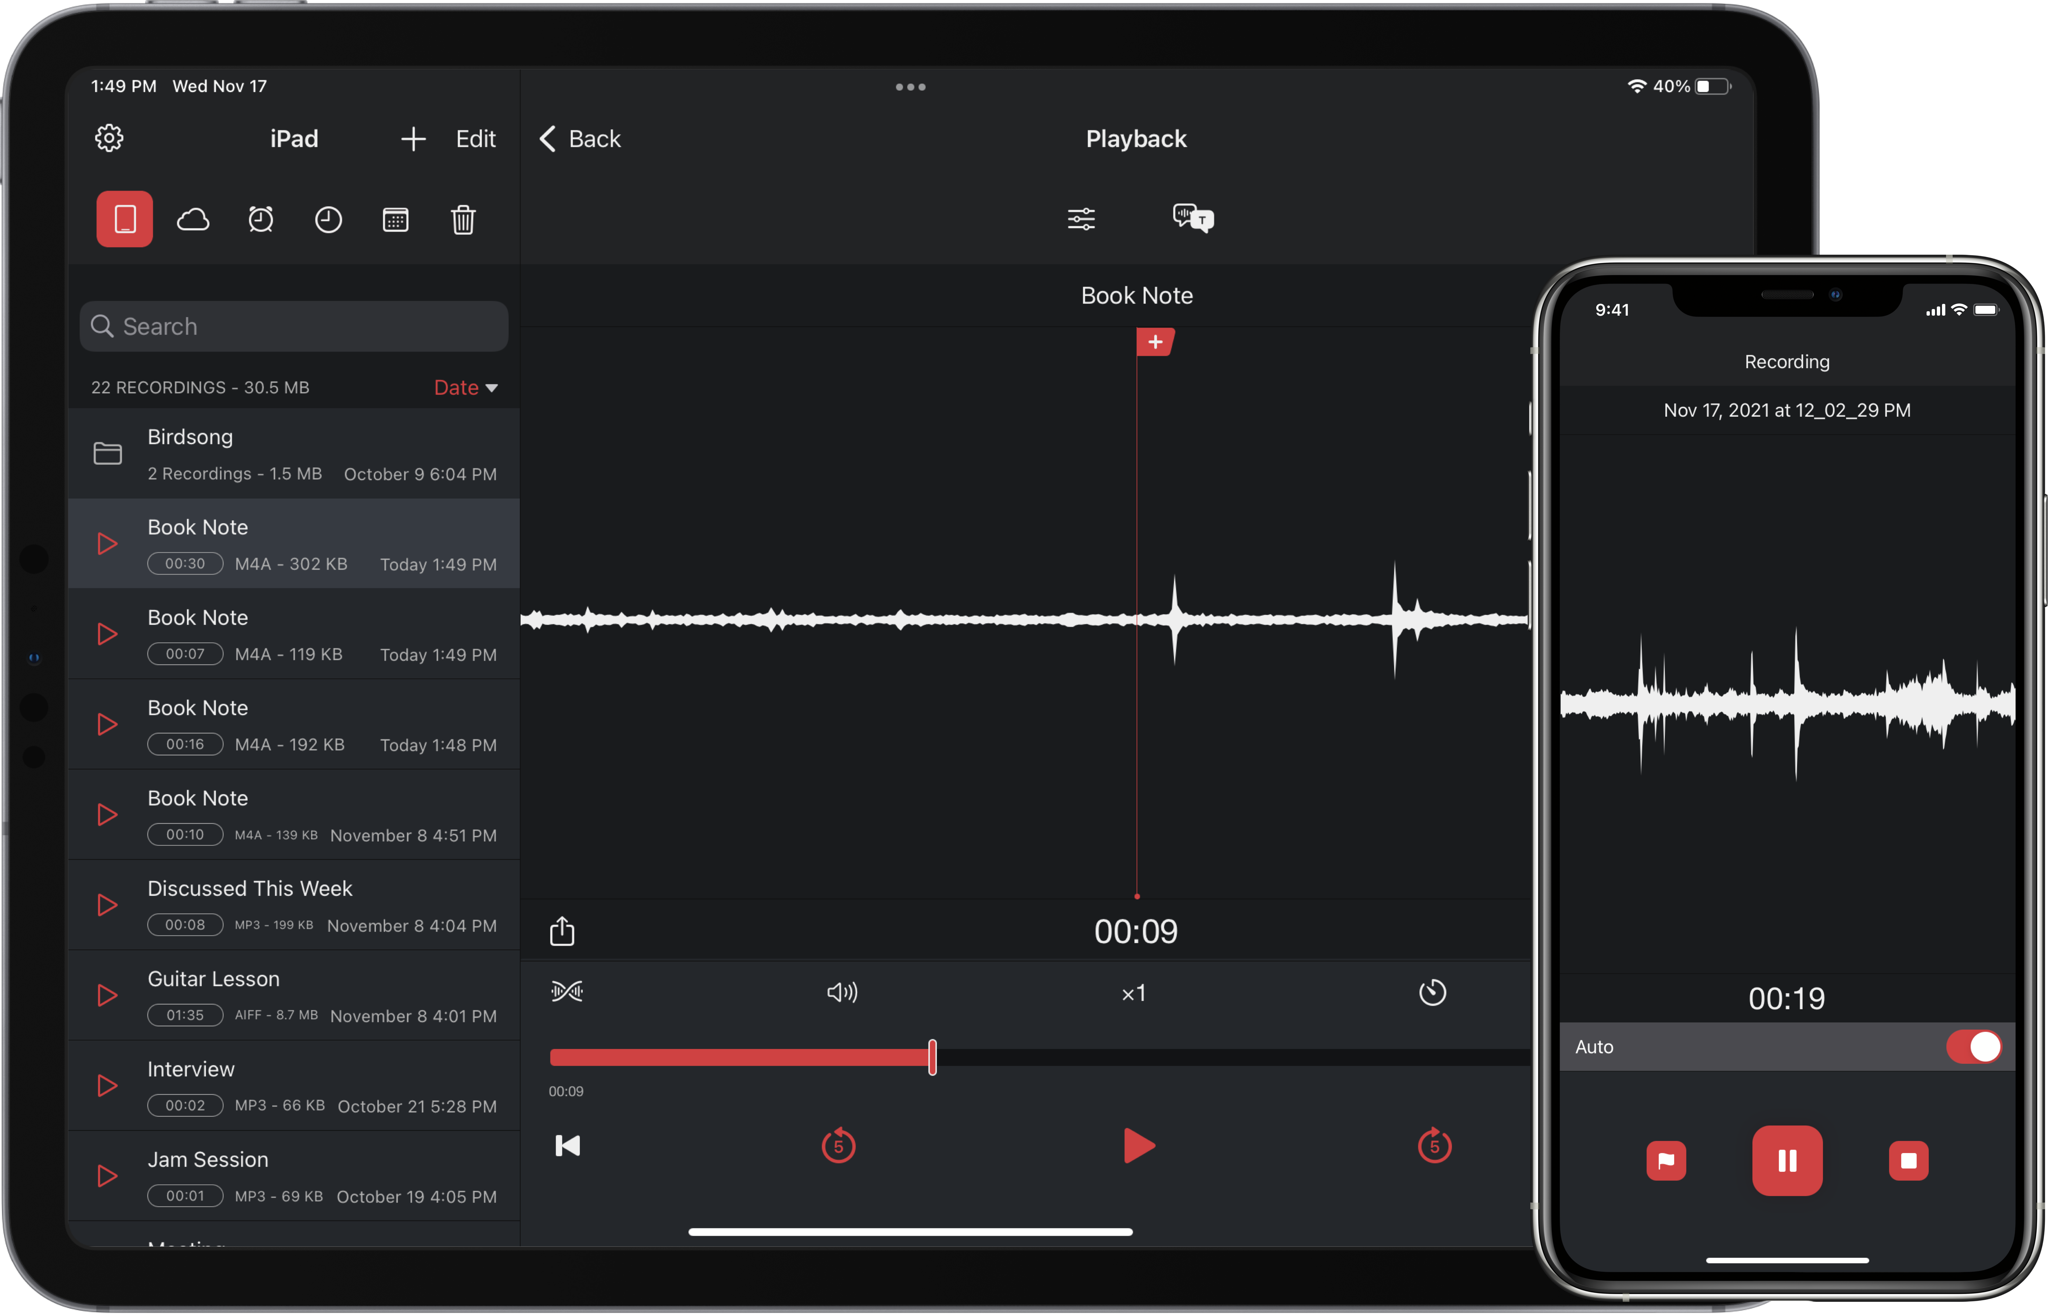Image resolution: width=2050 pixels, height=1314 pixels.
Task: Open the trash bin icon
Action: [x=463, y=220]
